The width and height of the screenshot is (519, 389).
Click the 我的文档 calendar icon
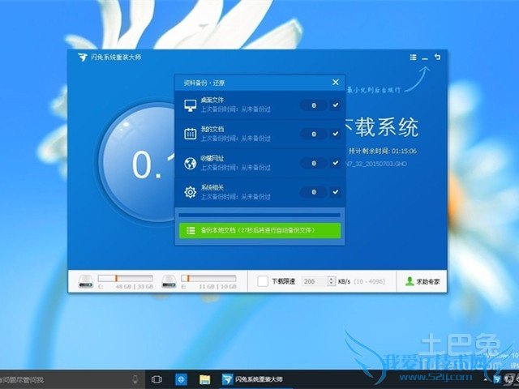(190, 134)
